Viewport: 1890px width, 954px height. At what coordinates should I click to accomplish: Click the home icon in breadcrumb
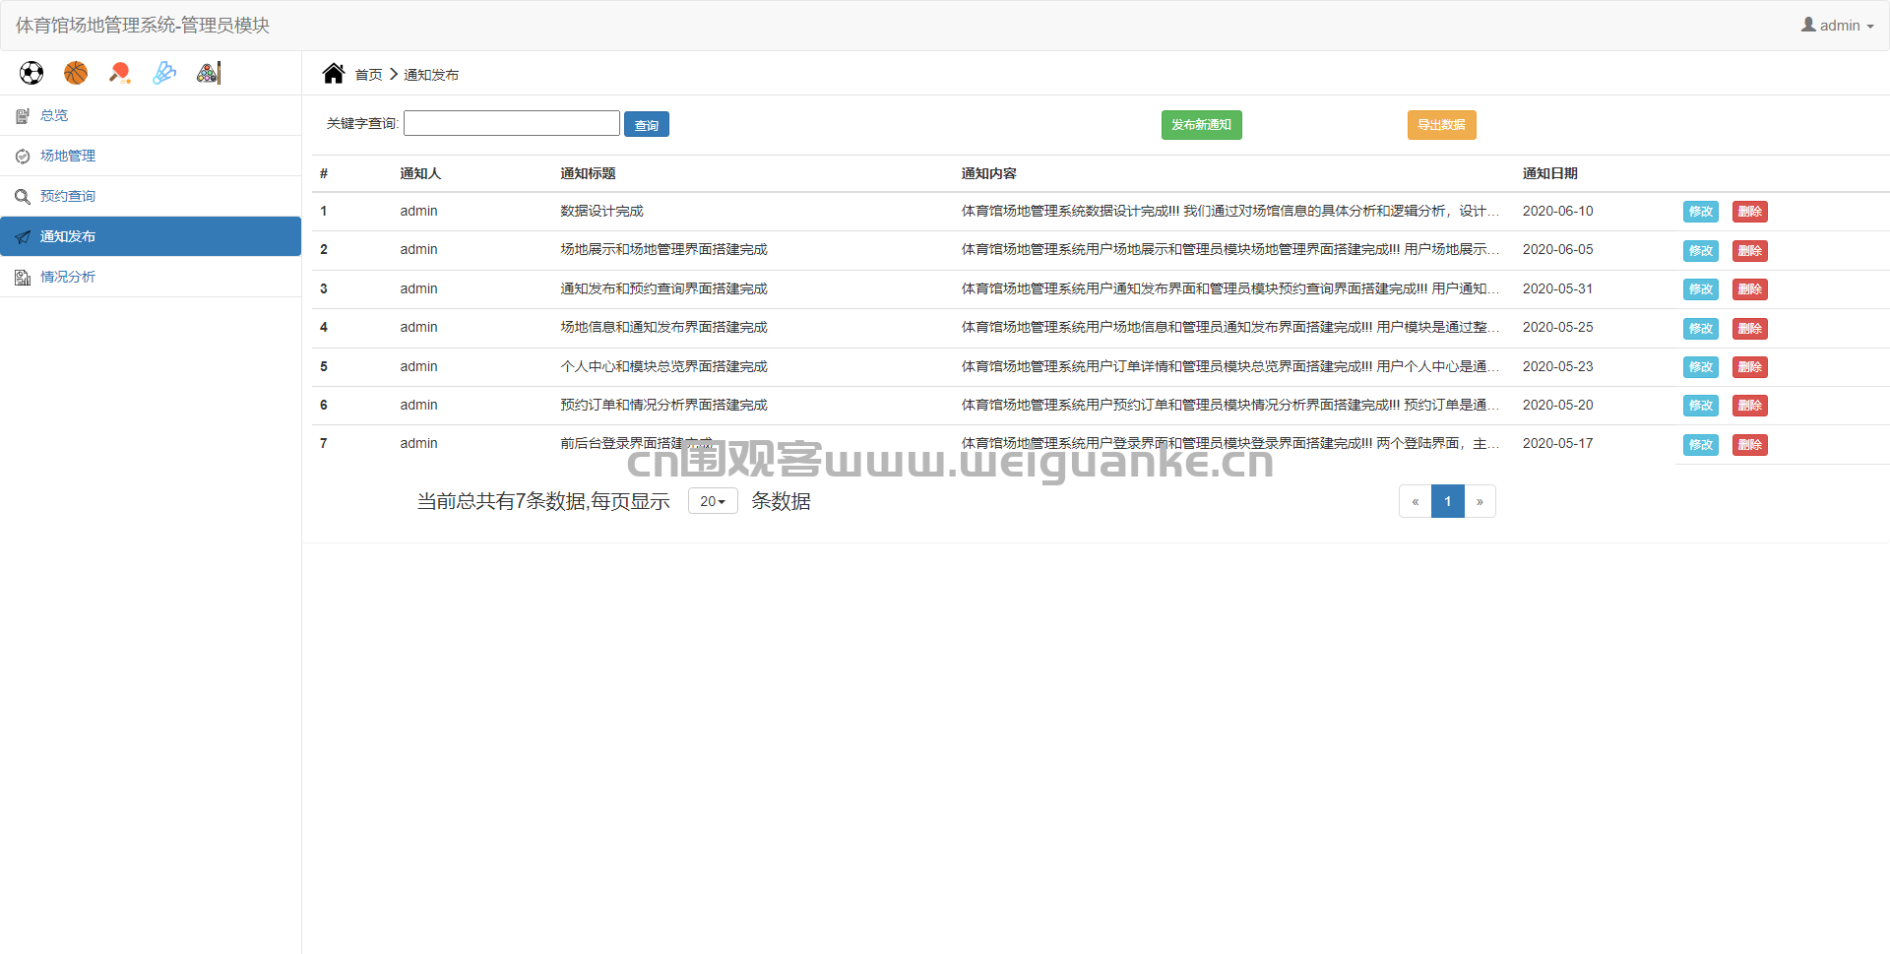[334, 74]
